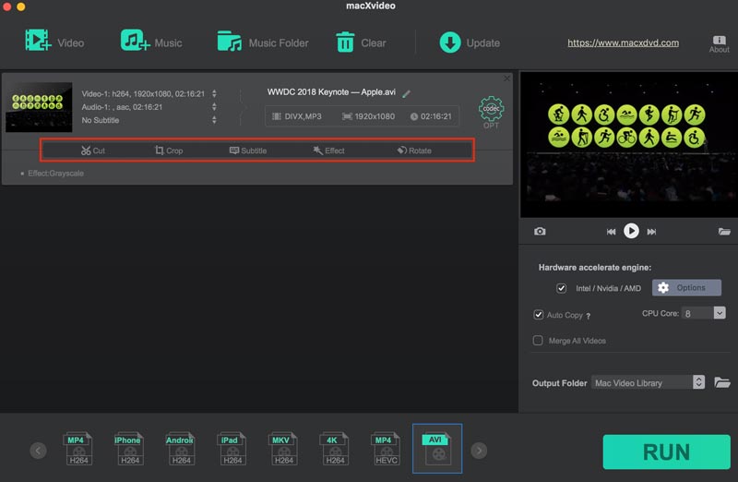Screen dimensions: 738x482
Task: Take a snapshot with the camera icon
Action: [540, 232]
